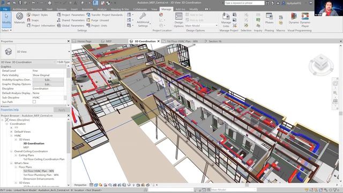The image size is (343, 193).
Task: Click the Edit Type button
Action: point(63,62)
